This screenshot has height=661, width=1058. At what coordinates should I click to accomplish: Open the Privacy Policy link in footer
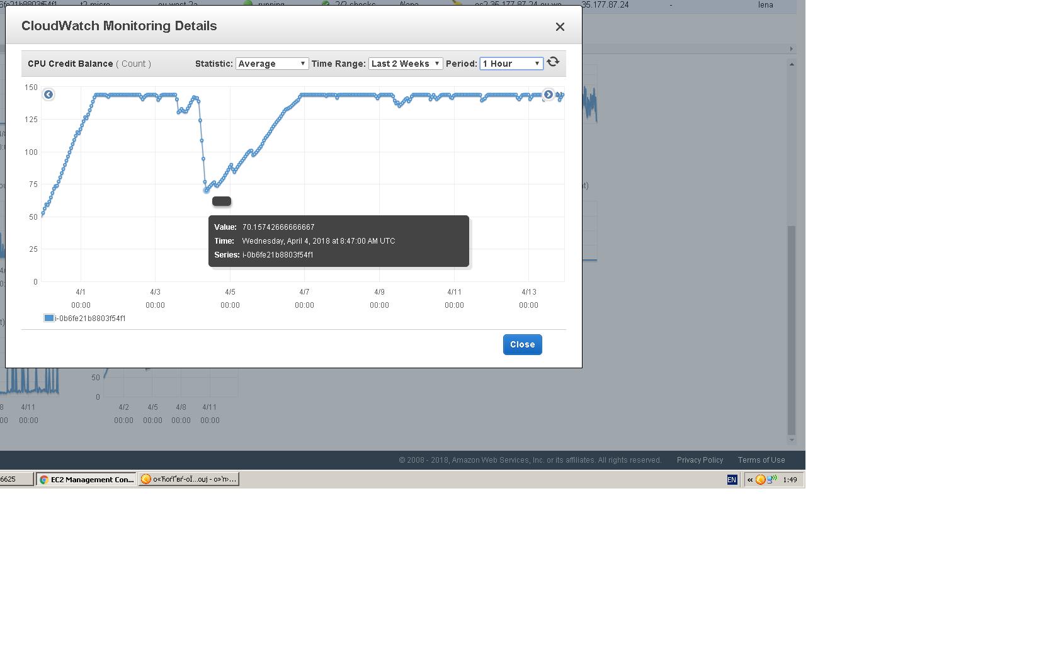click(x=700, y=460)
